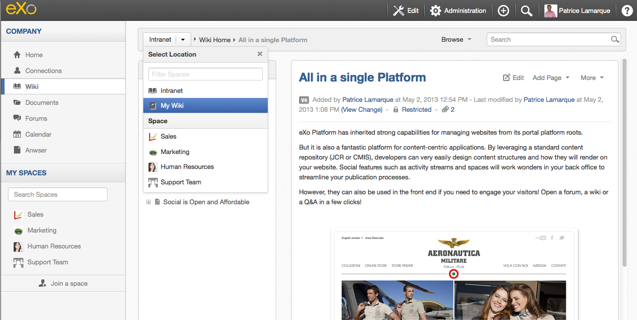Click the Forums text in sidebar
This screenshot has height=320, width=637.
pos(36,118)
